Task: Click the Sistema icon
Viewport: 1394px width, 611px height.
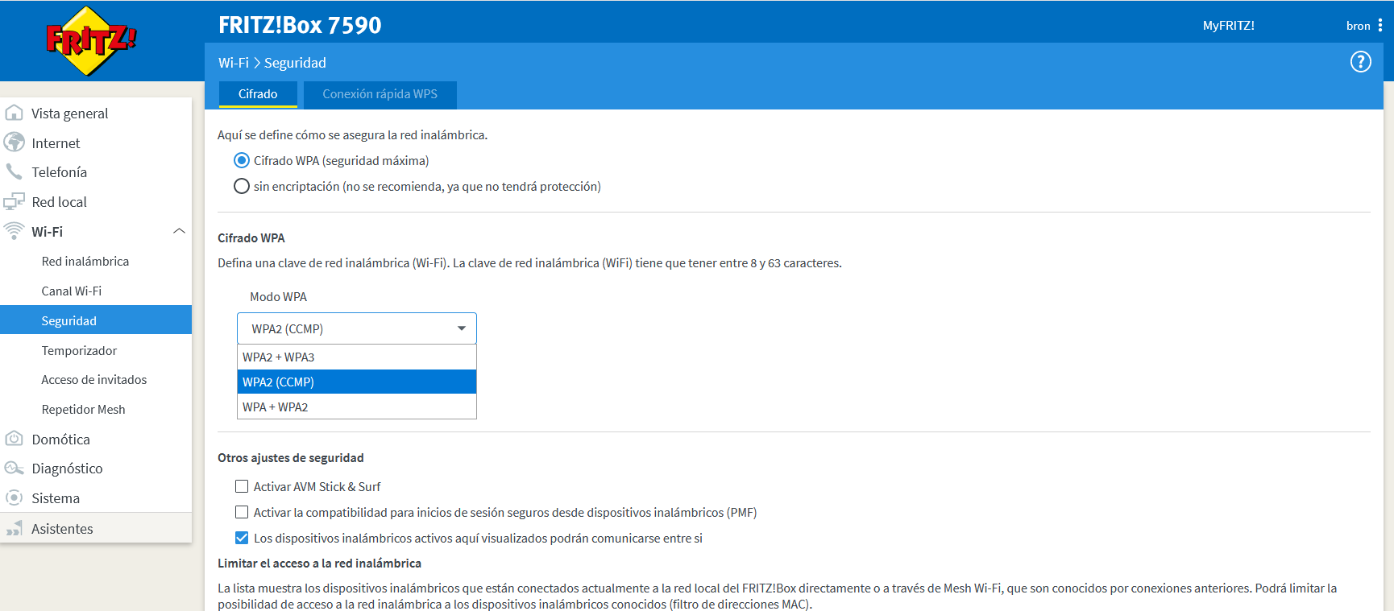Action: tap(14, 497)
